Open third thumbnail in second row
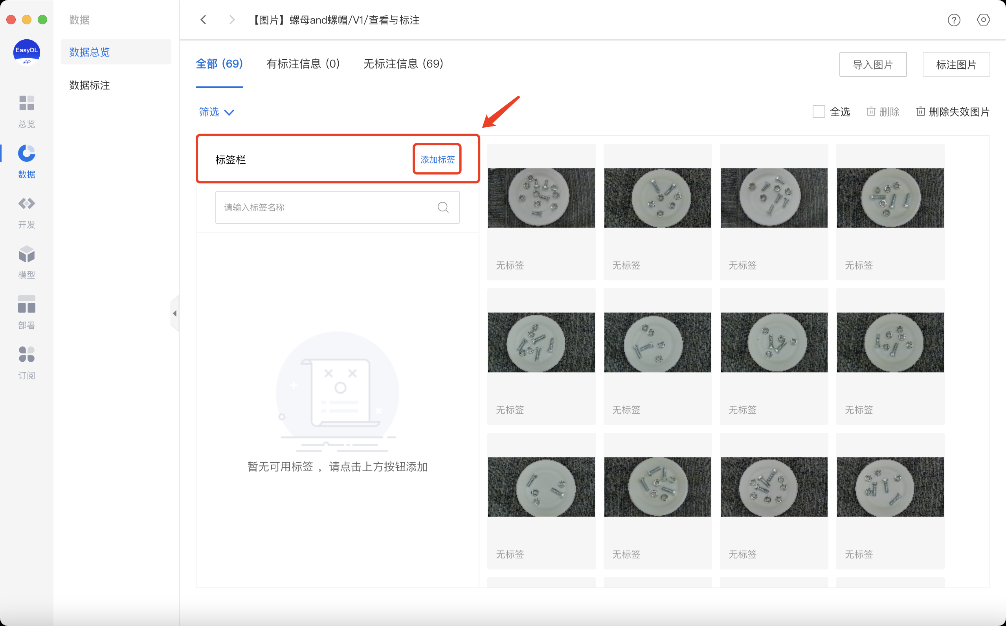 774,342
